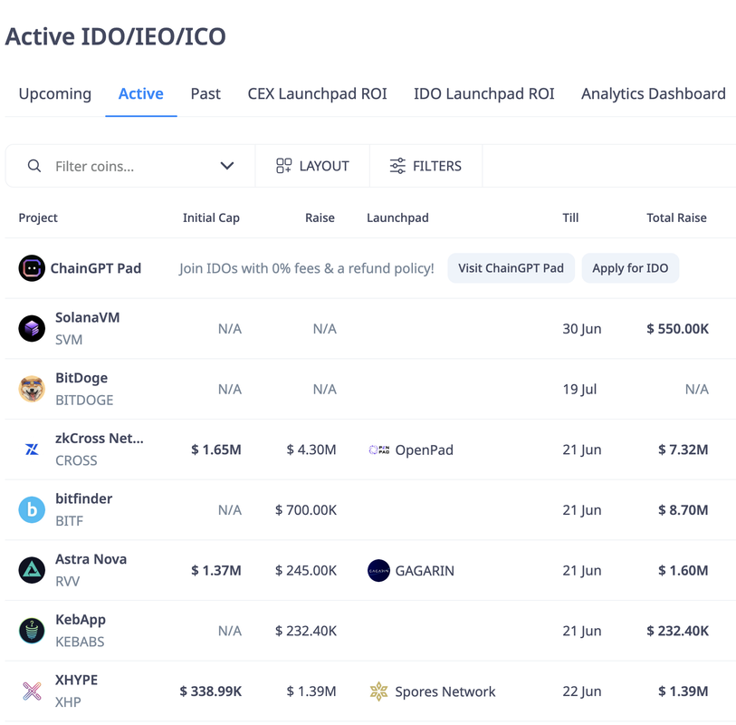The image size is (736, 725).
Task: Click the Apply for IDO button
Action: [630, 268]
